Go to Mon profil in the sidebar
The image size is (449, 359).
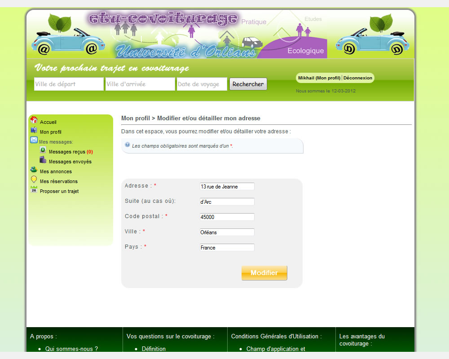[51, 132]
